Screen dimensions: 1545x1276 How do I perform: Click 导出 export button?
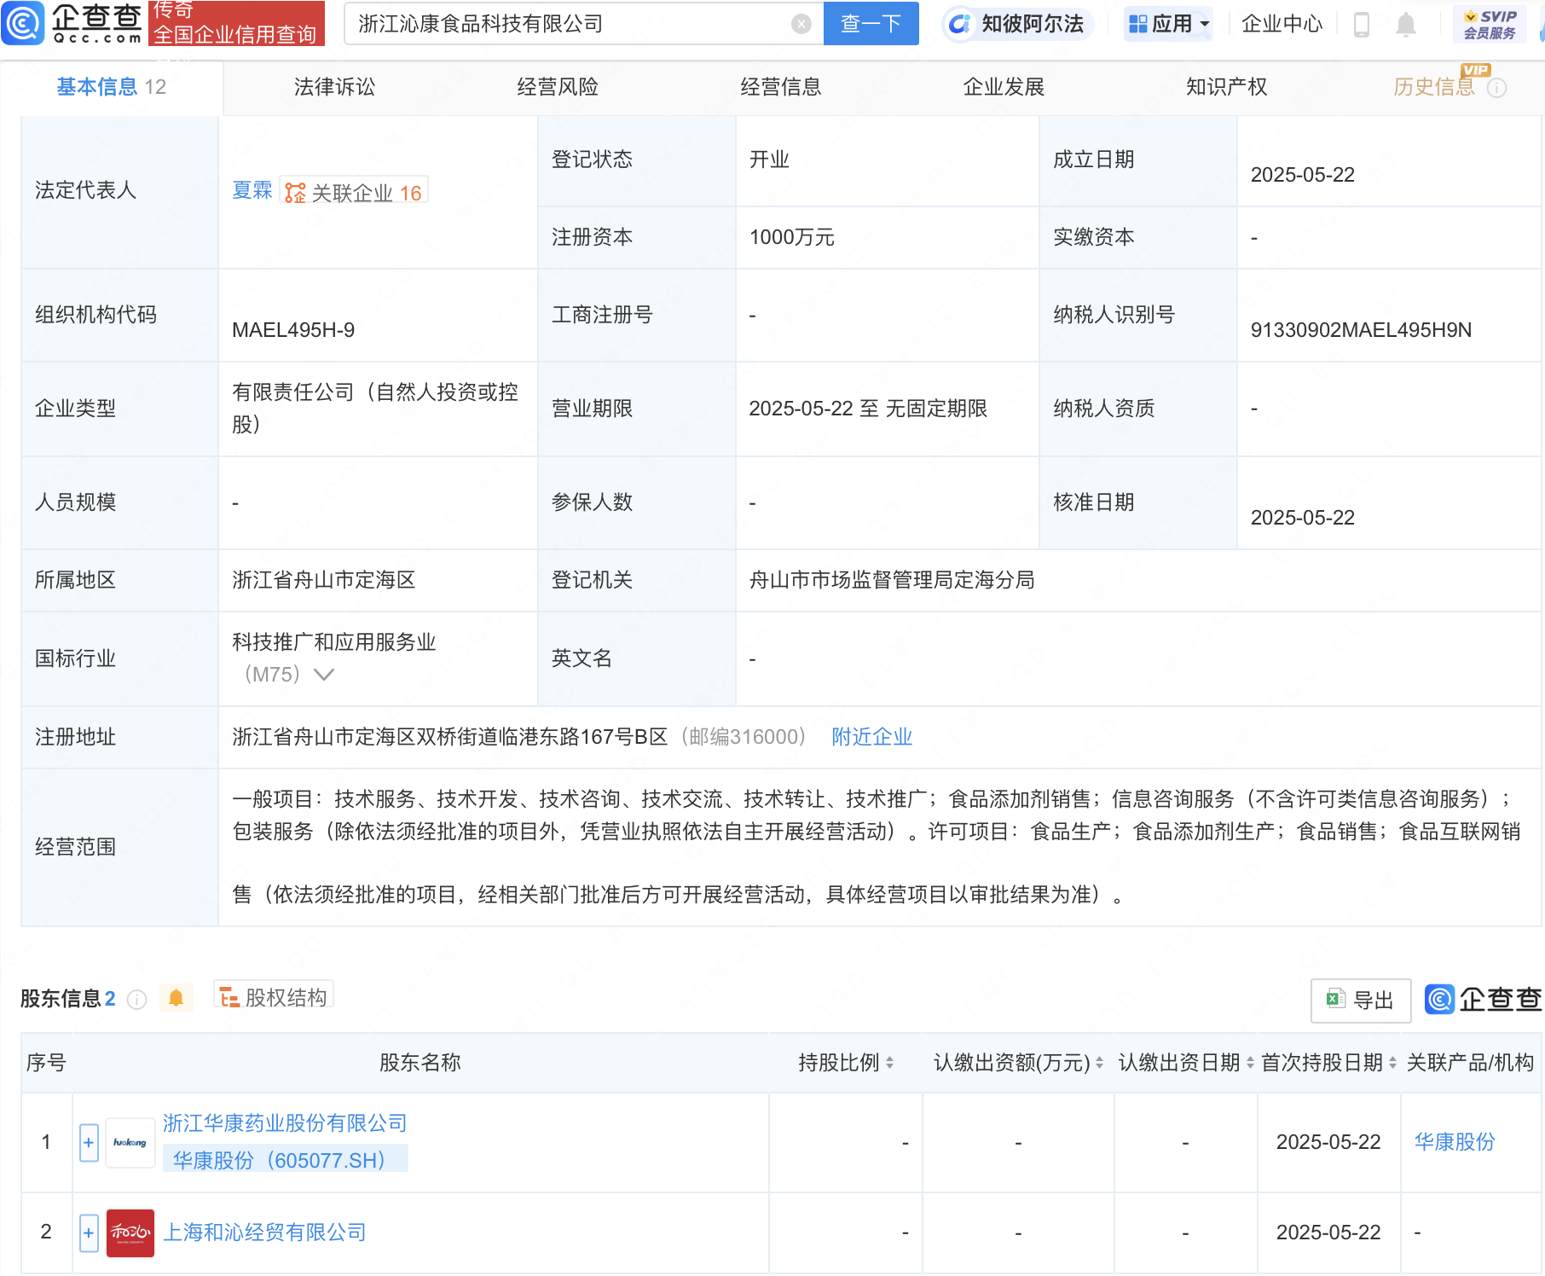pyautogui.click(x=1361, y=1000)
